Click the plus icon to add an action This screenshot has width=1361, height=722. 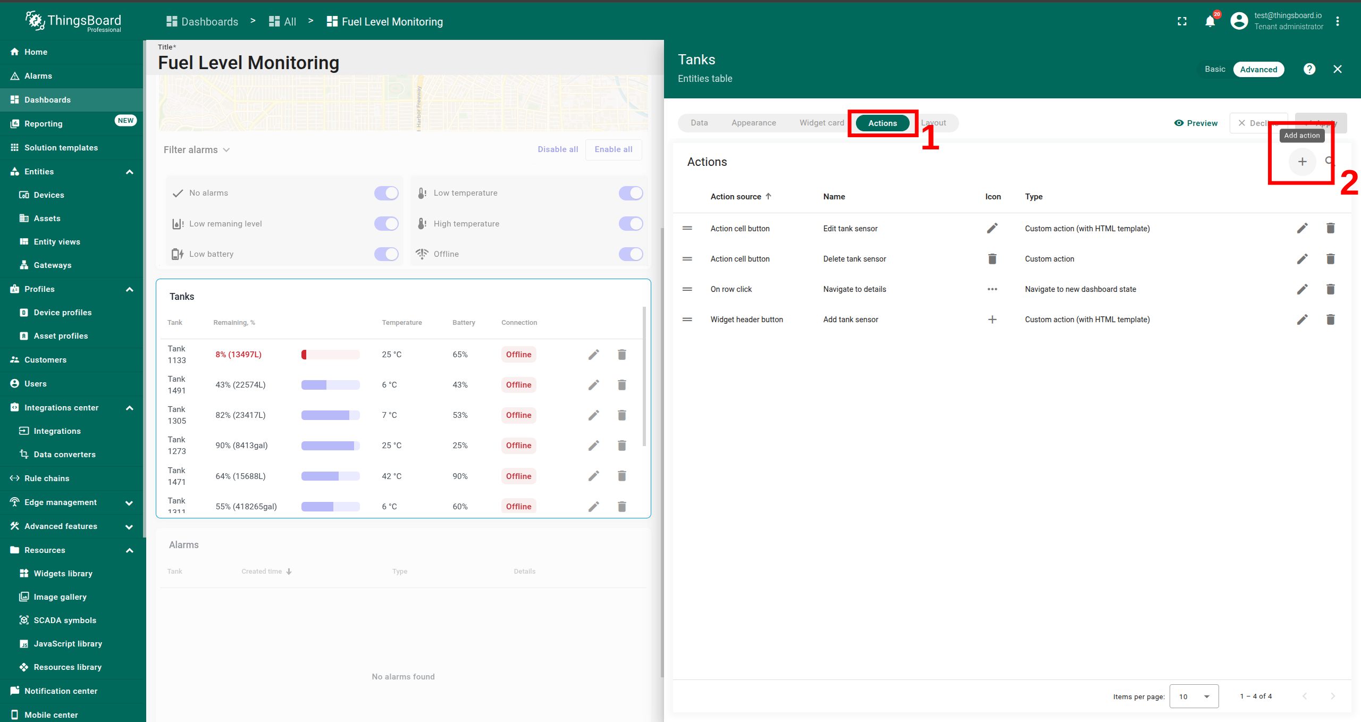1302,162
